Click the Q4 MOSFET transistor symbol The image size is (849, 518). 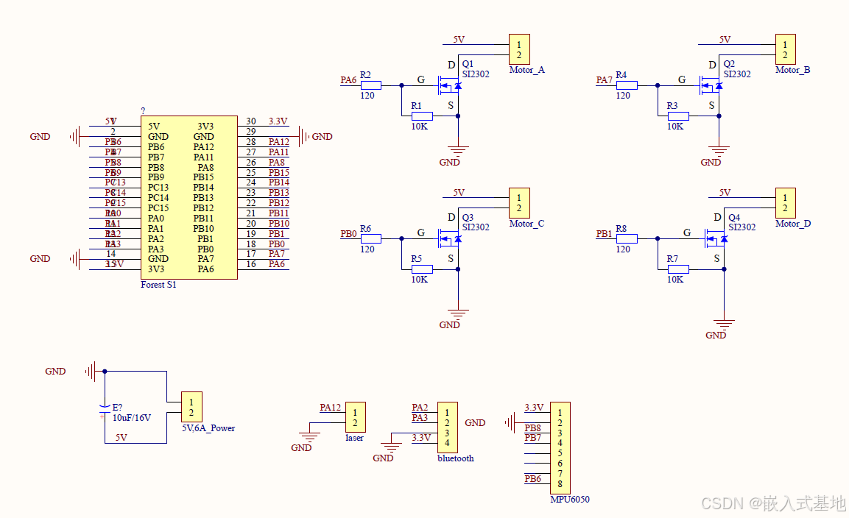pos(715,238)
